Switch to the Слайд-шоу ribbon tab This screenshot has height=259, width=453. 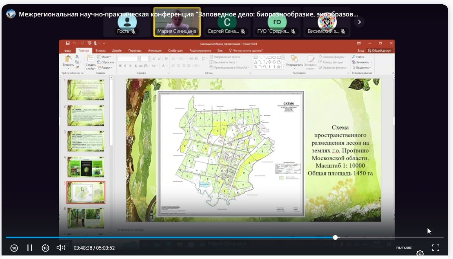(176, 51)
